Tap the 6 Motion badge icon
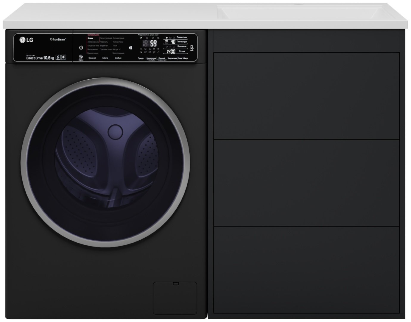411x322 pixels. (x=58, y=58)
